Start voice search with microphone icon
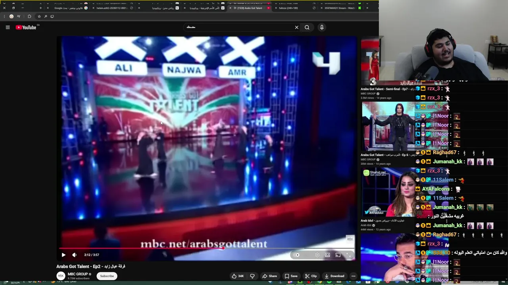Image resolution: width=508 pixels, height=285 pixels. [x=322, y=27]
